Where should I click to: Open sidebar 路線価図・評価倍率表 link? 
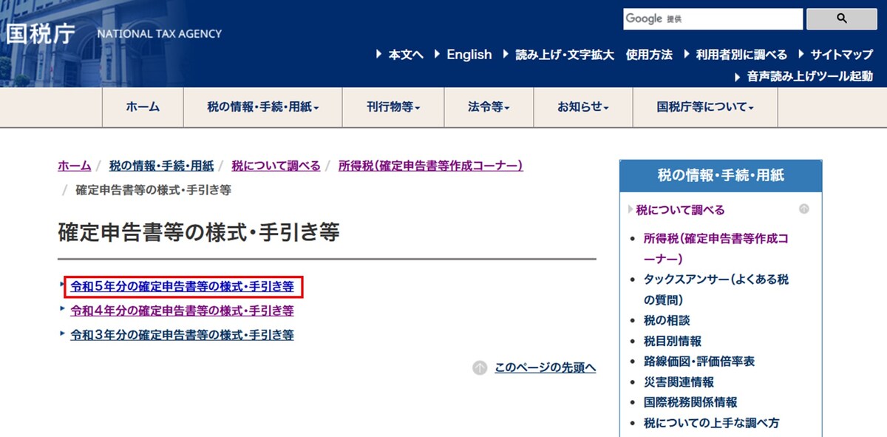coord(699,362)
